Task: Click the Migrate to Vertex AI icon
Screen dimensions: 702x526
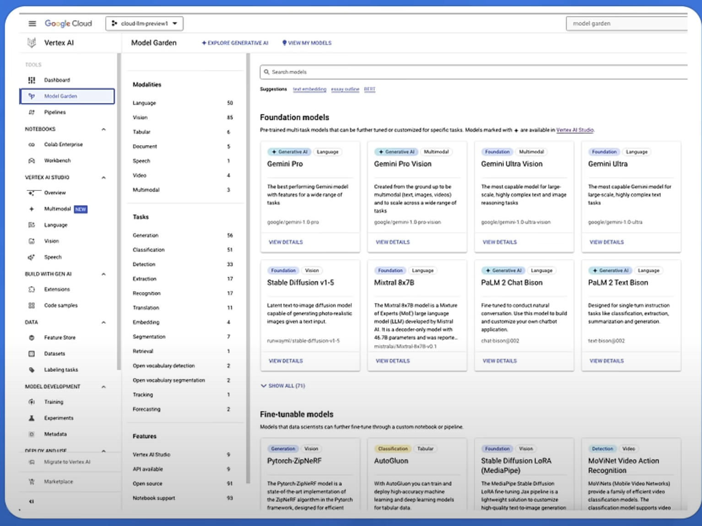Action: point(32,462)
